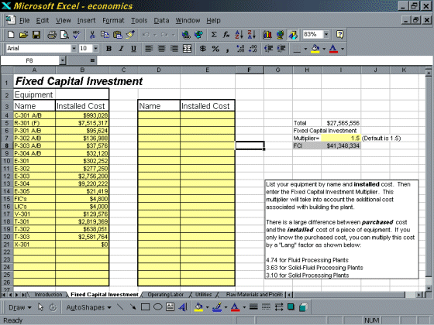This screenshot has width=434, height=325.
Task: Open the File menu
Action: coord(24,21)
